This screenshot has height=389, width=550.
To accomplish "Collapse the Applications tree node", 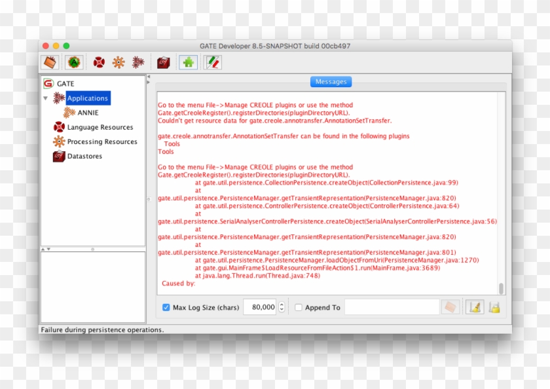I will point(46,98).
